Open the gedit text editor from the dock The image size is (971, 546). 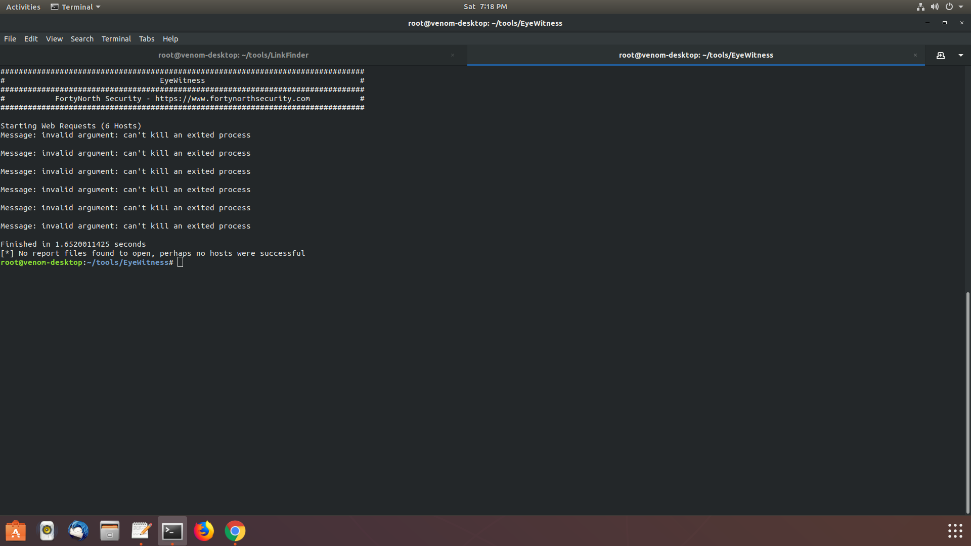click(x=141, y=531)
